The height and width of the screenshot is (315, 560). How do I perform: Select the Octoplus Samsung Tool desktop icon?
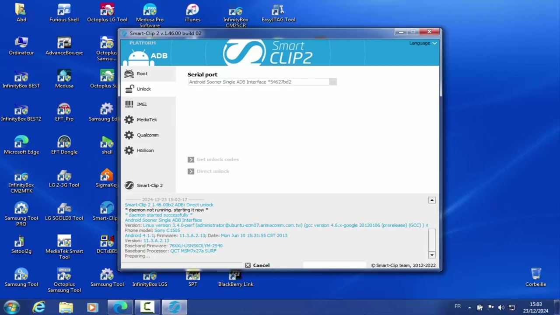(64, 280)
